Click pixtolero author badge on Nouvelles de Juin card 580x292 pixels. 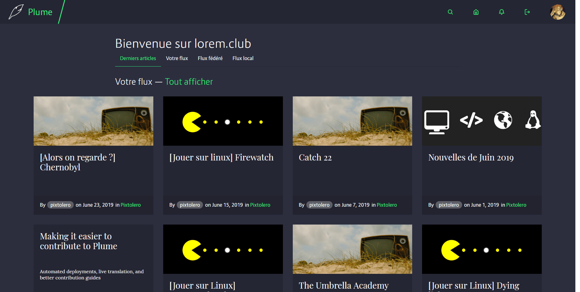449,205
